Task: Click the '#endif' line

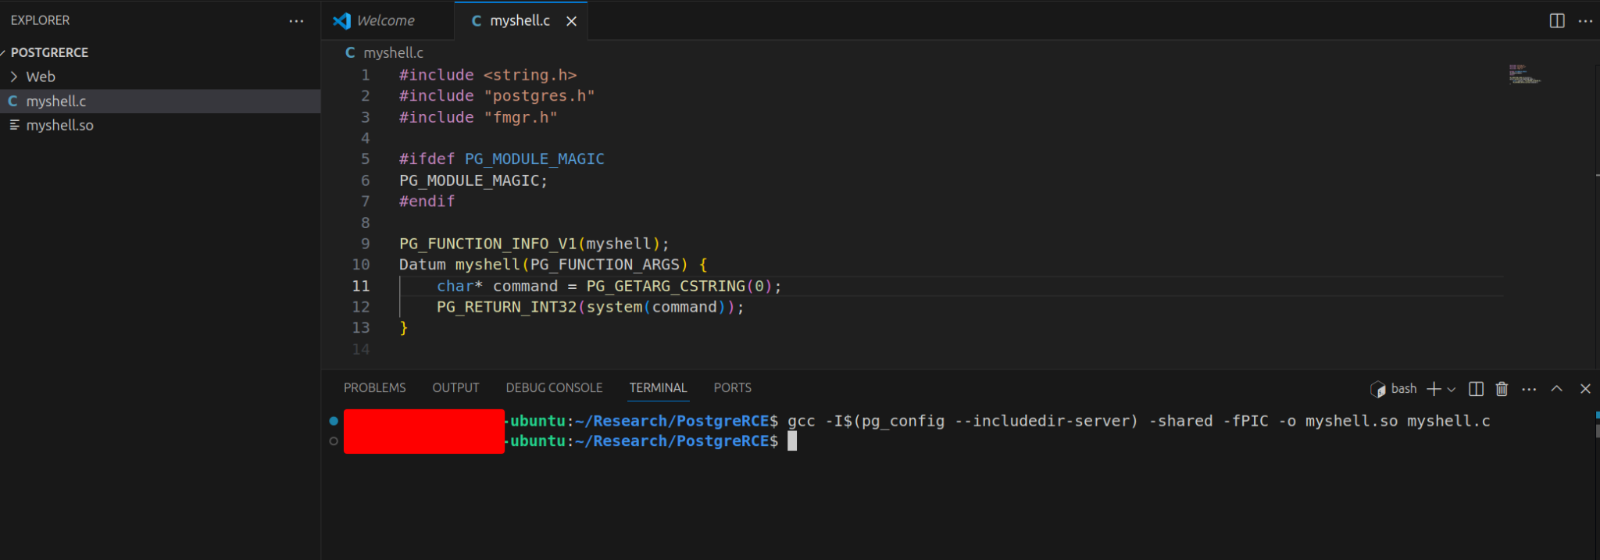Action: click(x=427, y=202)
